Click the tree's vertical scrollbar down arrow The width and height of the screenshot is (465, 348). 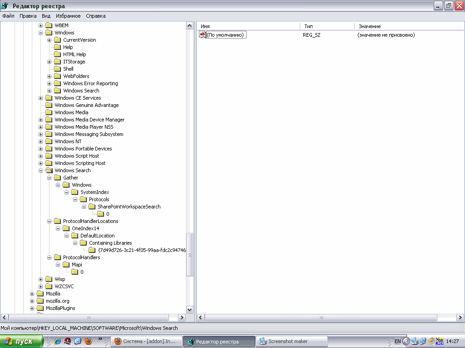(190, 309)
